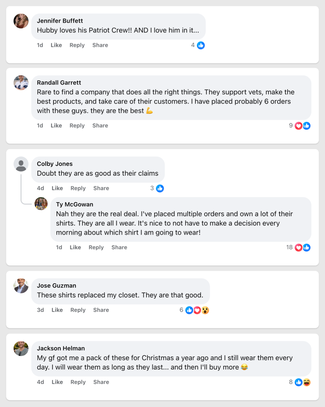Click the thumbs-up reaction on Randall Garrett's comment
This screenshot has height=407, width=325.
[307, 126]
